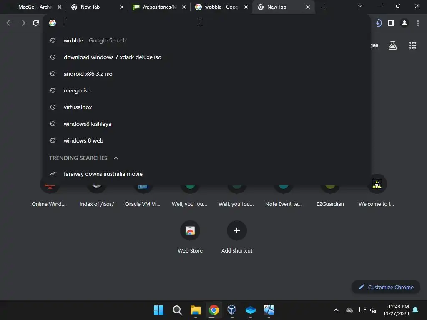Open Chrome's three-dot menu
Image resolution: width=427 pixels, height=320 pixels.
coord(418,23)
